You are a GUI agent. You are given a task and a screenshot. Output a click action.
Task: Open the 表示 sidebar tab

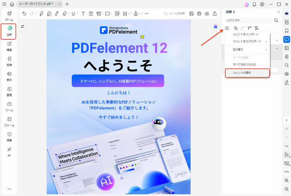coord(9,76)
